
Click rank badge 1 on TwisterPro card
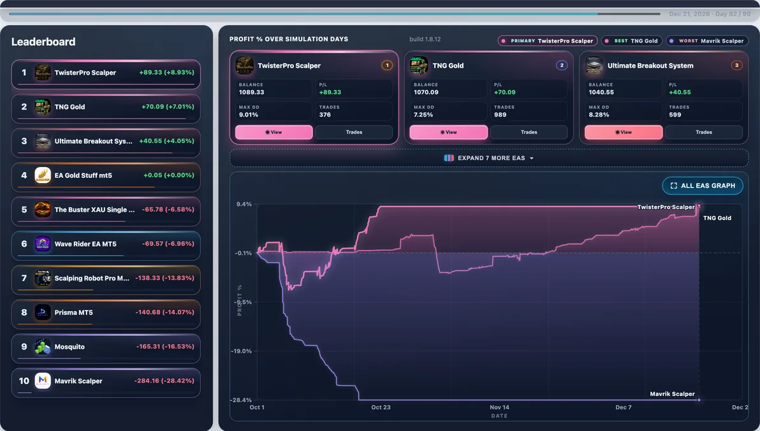coord(387,65)
